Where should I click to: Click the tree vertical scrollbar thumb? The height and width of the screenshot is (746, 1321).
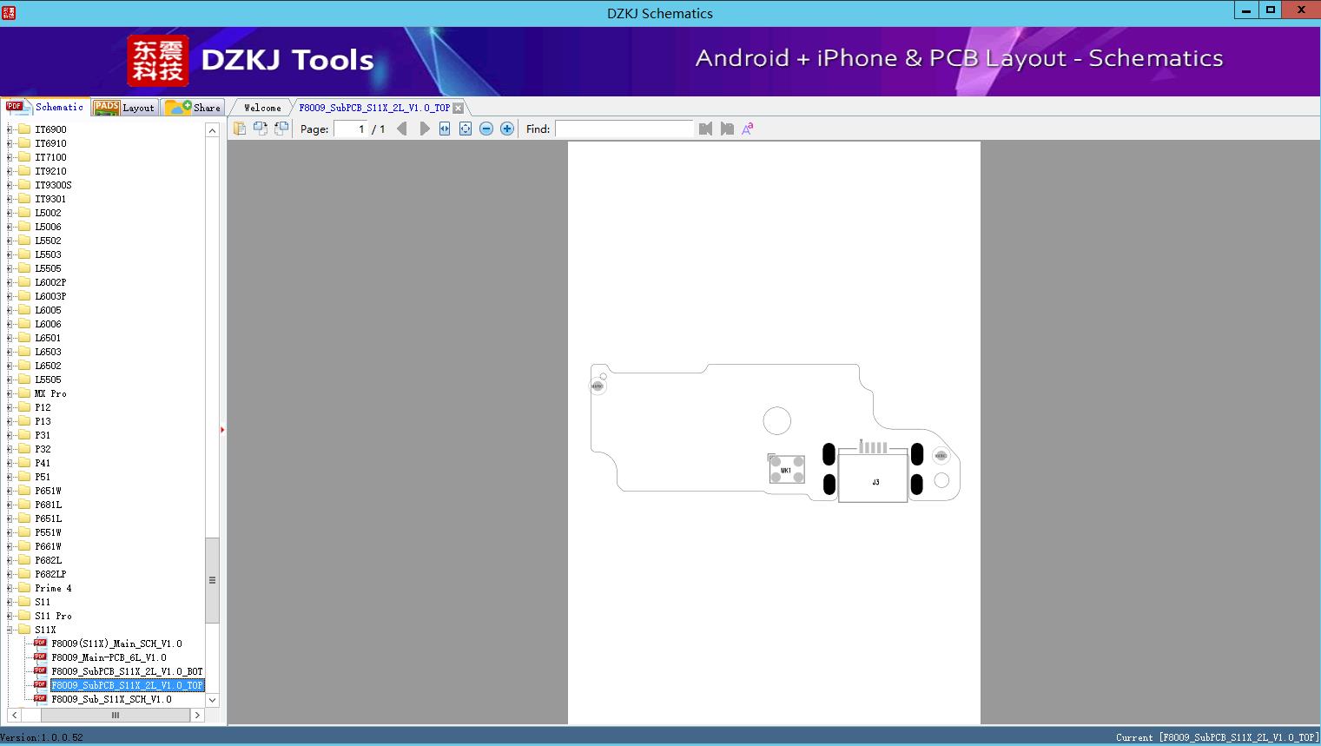tap(212, 580)
